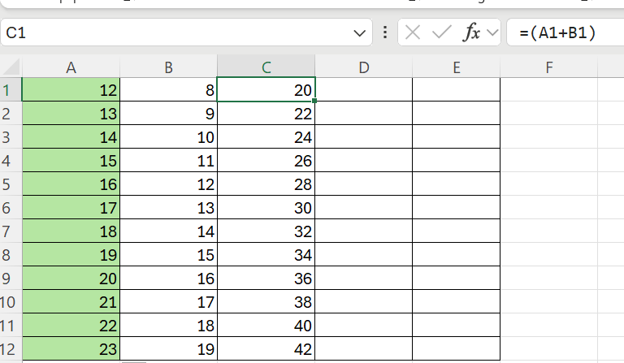This screenshot has height=363, width=624.
Task: Click the column D header
Action: (x=363, y=68)
